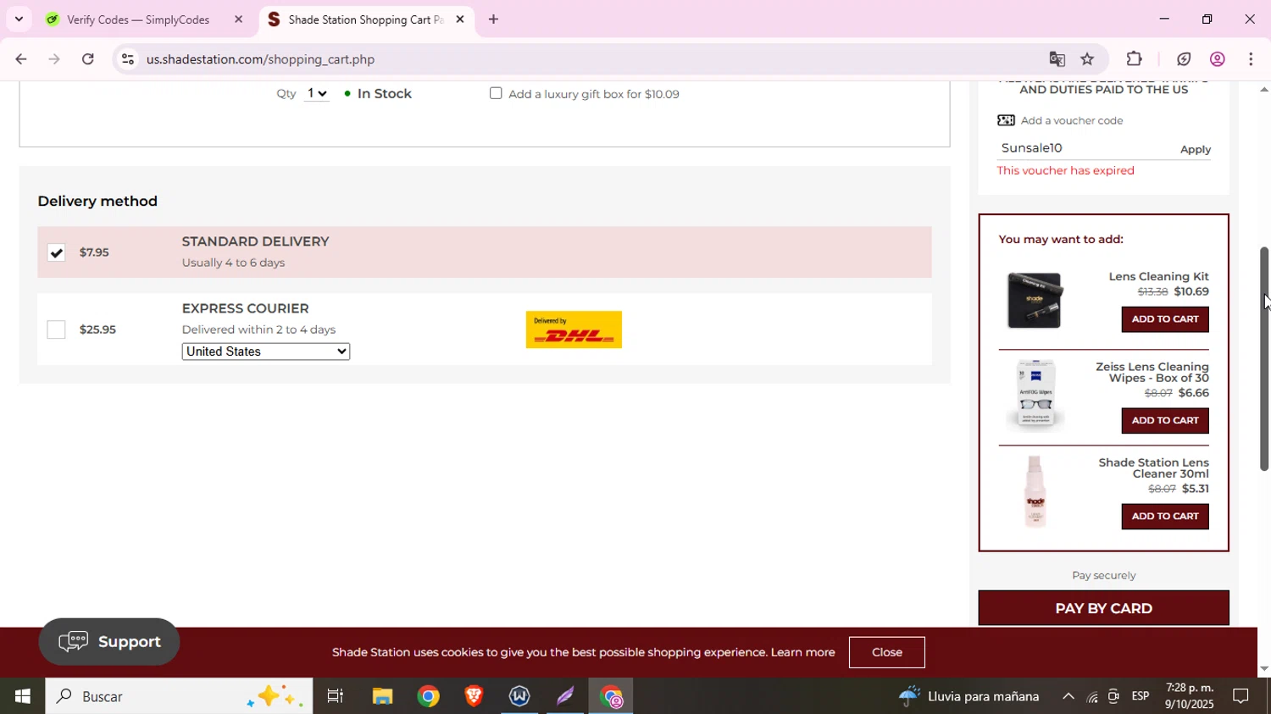Image resolution: width=1271 pixels, height=714 pixels.
Task: Click the voucher code input field
Action: (x=1085, y=148)
